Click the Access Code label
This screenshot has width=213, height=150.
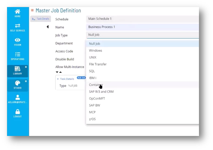64,51
